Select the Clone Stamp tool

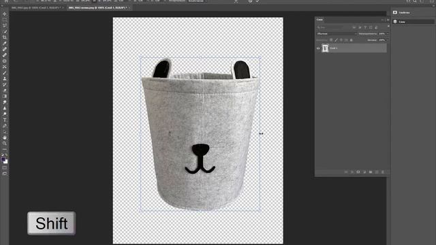pyautogui.click(x=5, y=79)
